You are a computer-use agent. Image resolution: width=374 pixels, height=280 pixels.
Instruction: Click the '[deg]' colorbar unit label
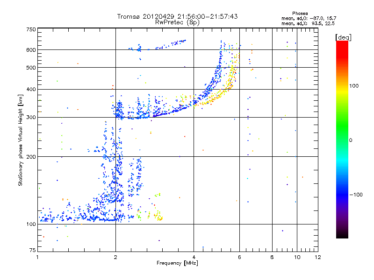[343, 37]
